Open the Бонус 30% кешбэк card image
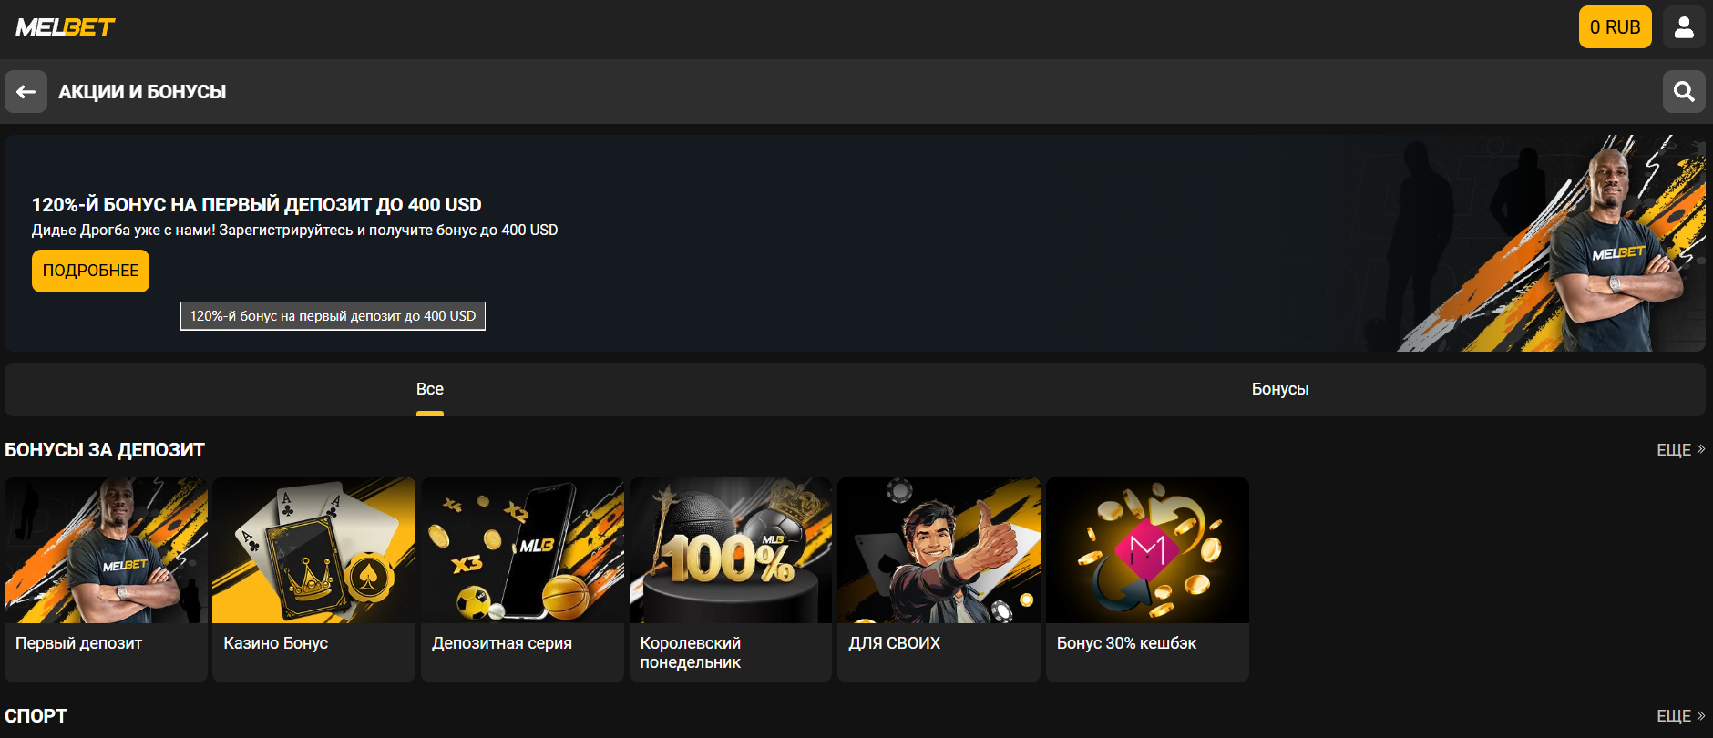 click(x=1147, y=550)
